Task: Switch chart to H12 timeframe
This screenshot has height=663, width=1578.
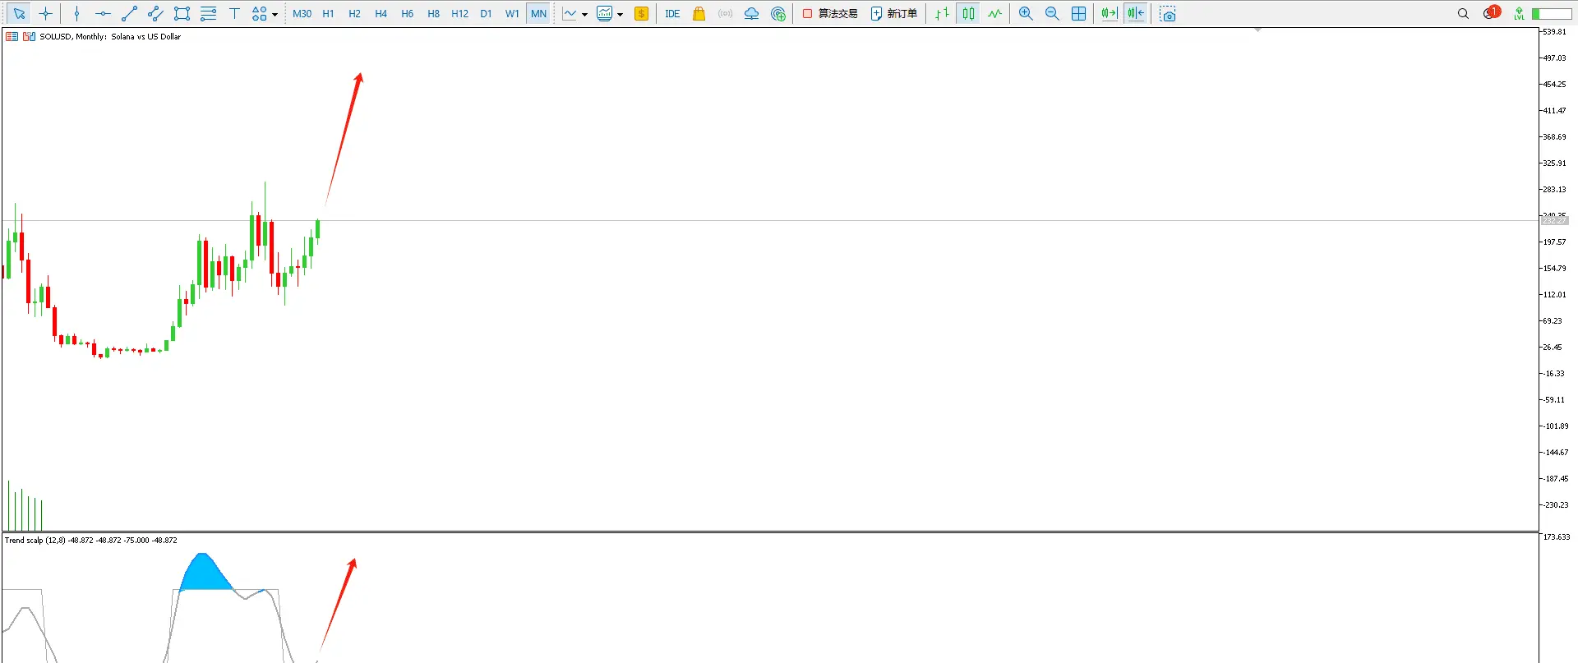Action: tap(459, 13)
